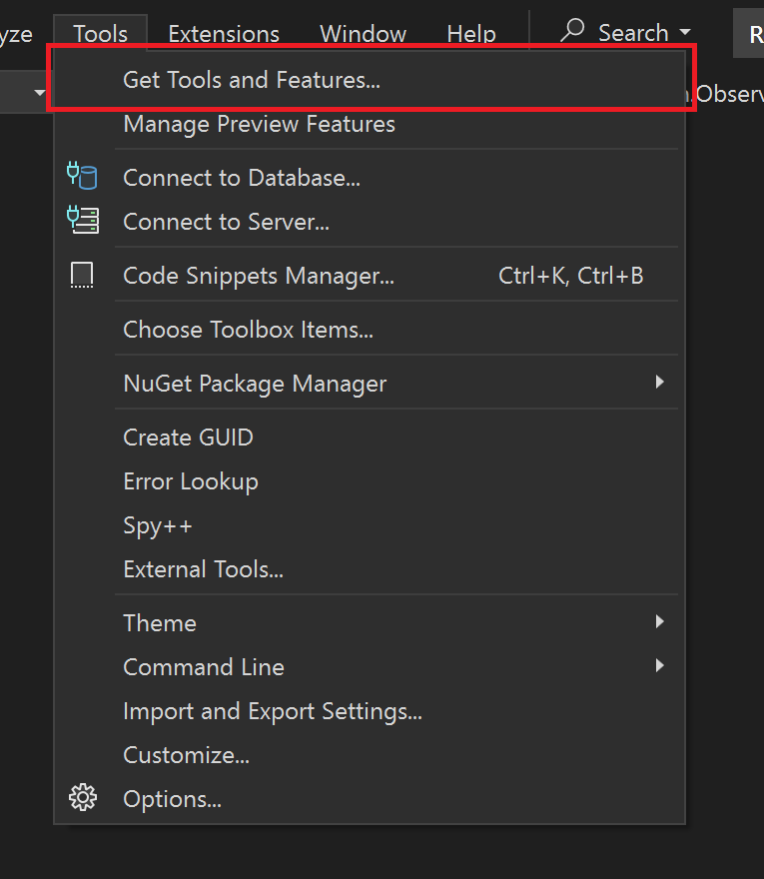Image resolution: width=764 pixels, height=879 pixels.
Task: Choose Connect to Database entry
Action: 370,178
